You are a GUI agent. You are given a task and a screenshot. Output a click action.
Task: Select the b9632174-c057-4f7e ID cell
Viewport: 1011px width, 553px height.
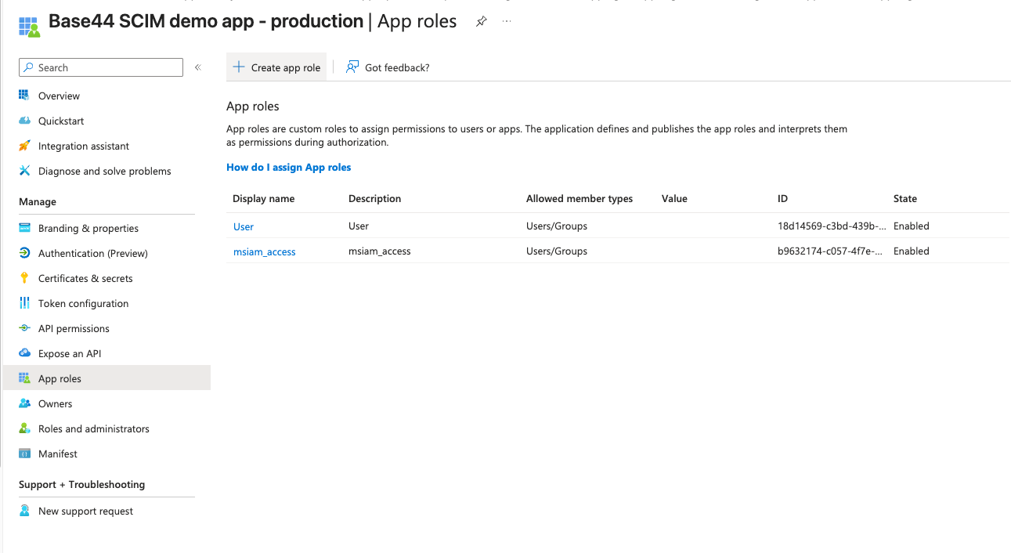point(830,251)
